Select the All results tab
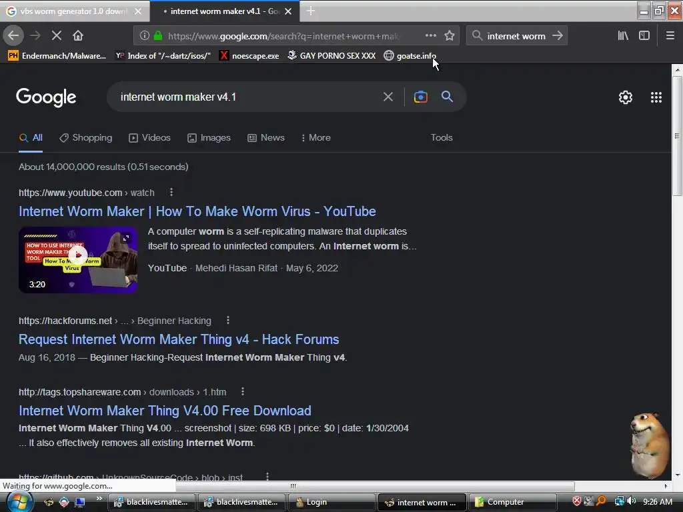683x512 pixels. [x=31, y=137]
